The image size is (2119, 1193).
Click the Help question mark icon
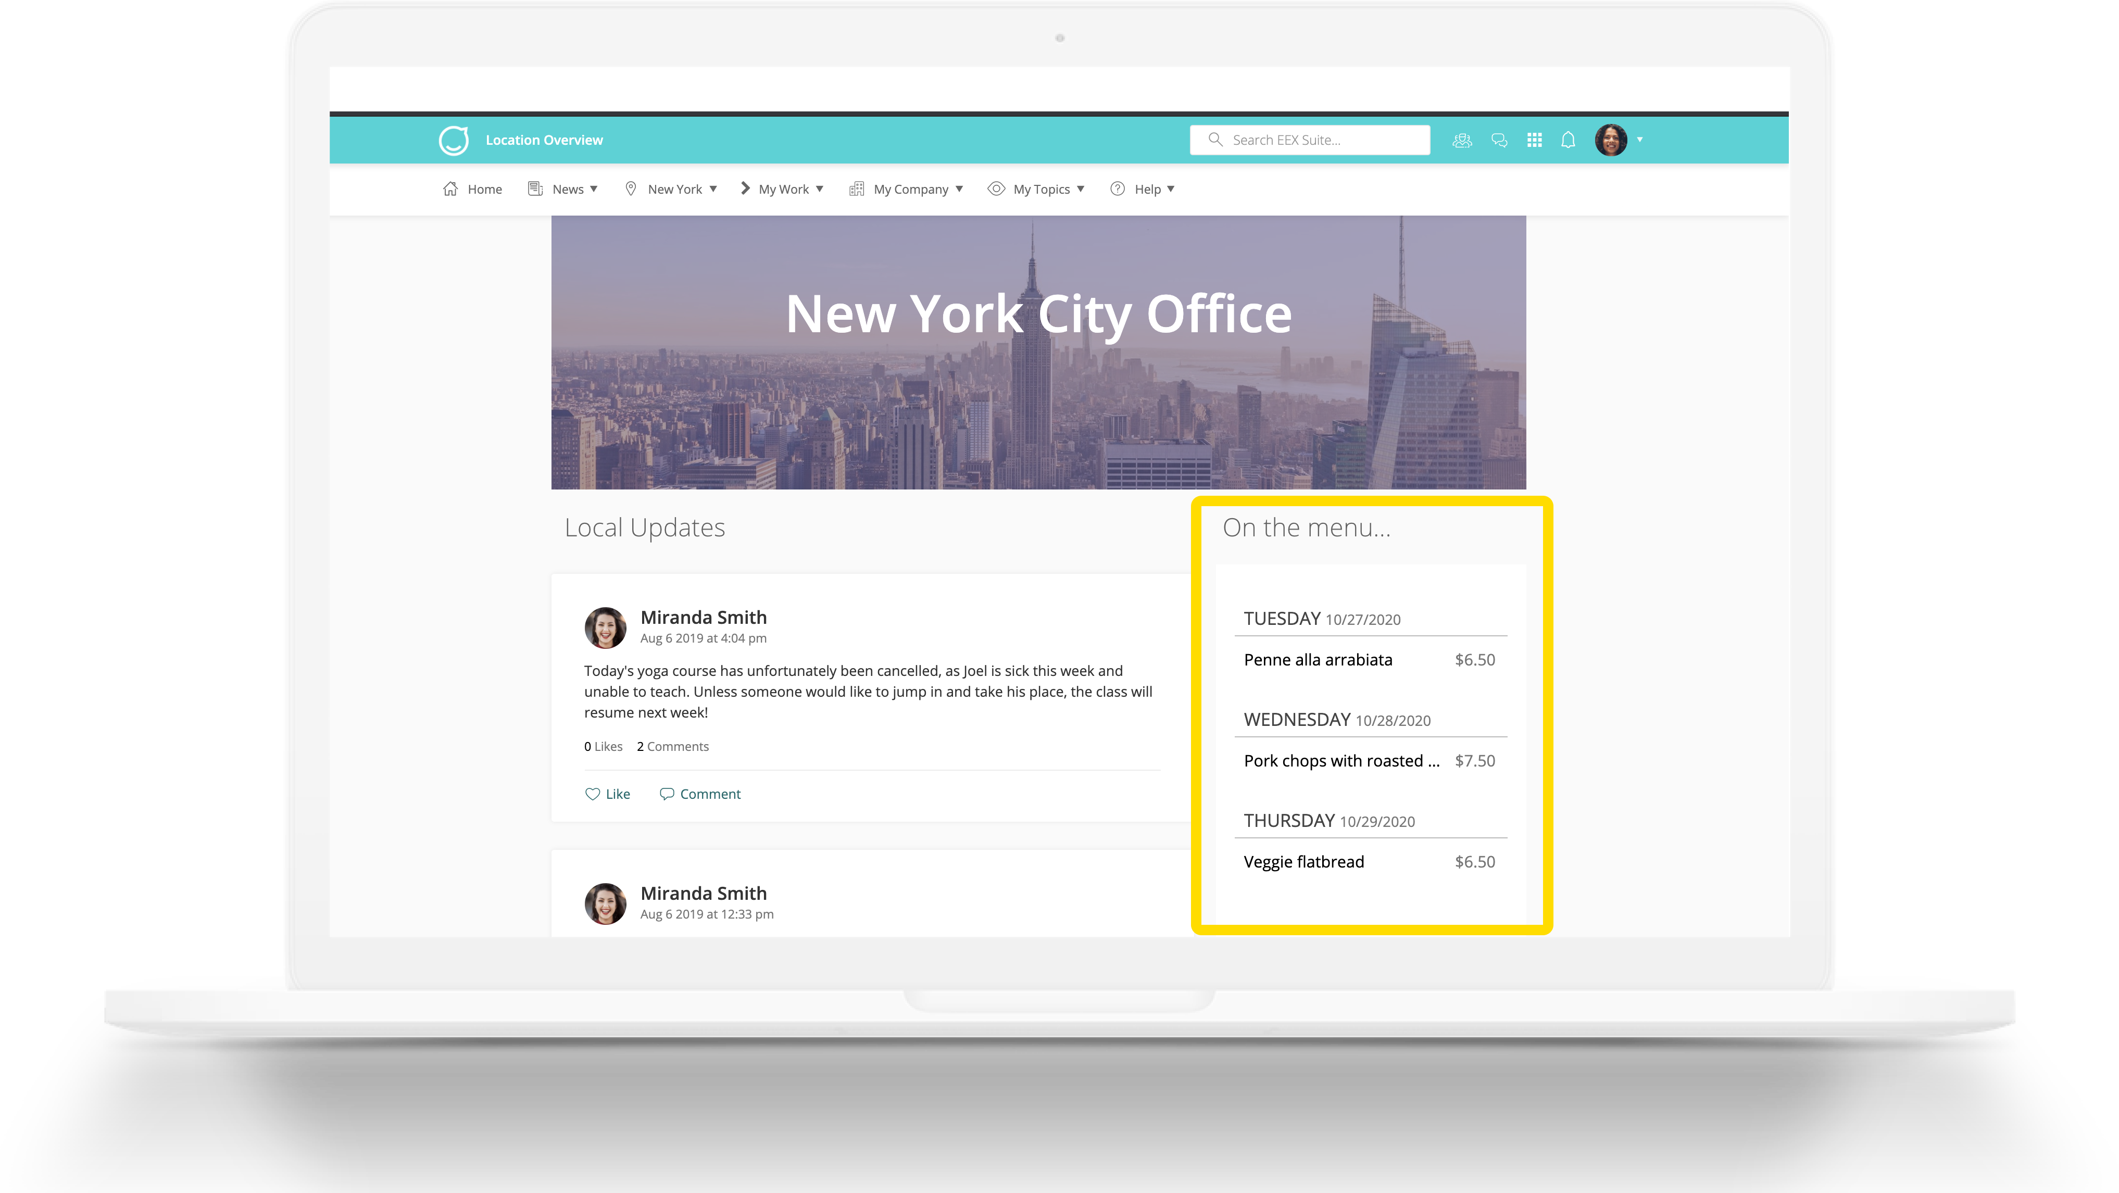[1117, 189]
